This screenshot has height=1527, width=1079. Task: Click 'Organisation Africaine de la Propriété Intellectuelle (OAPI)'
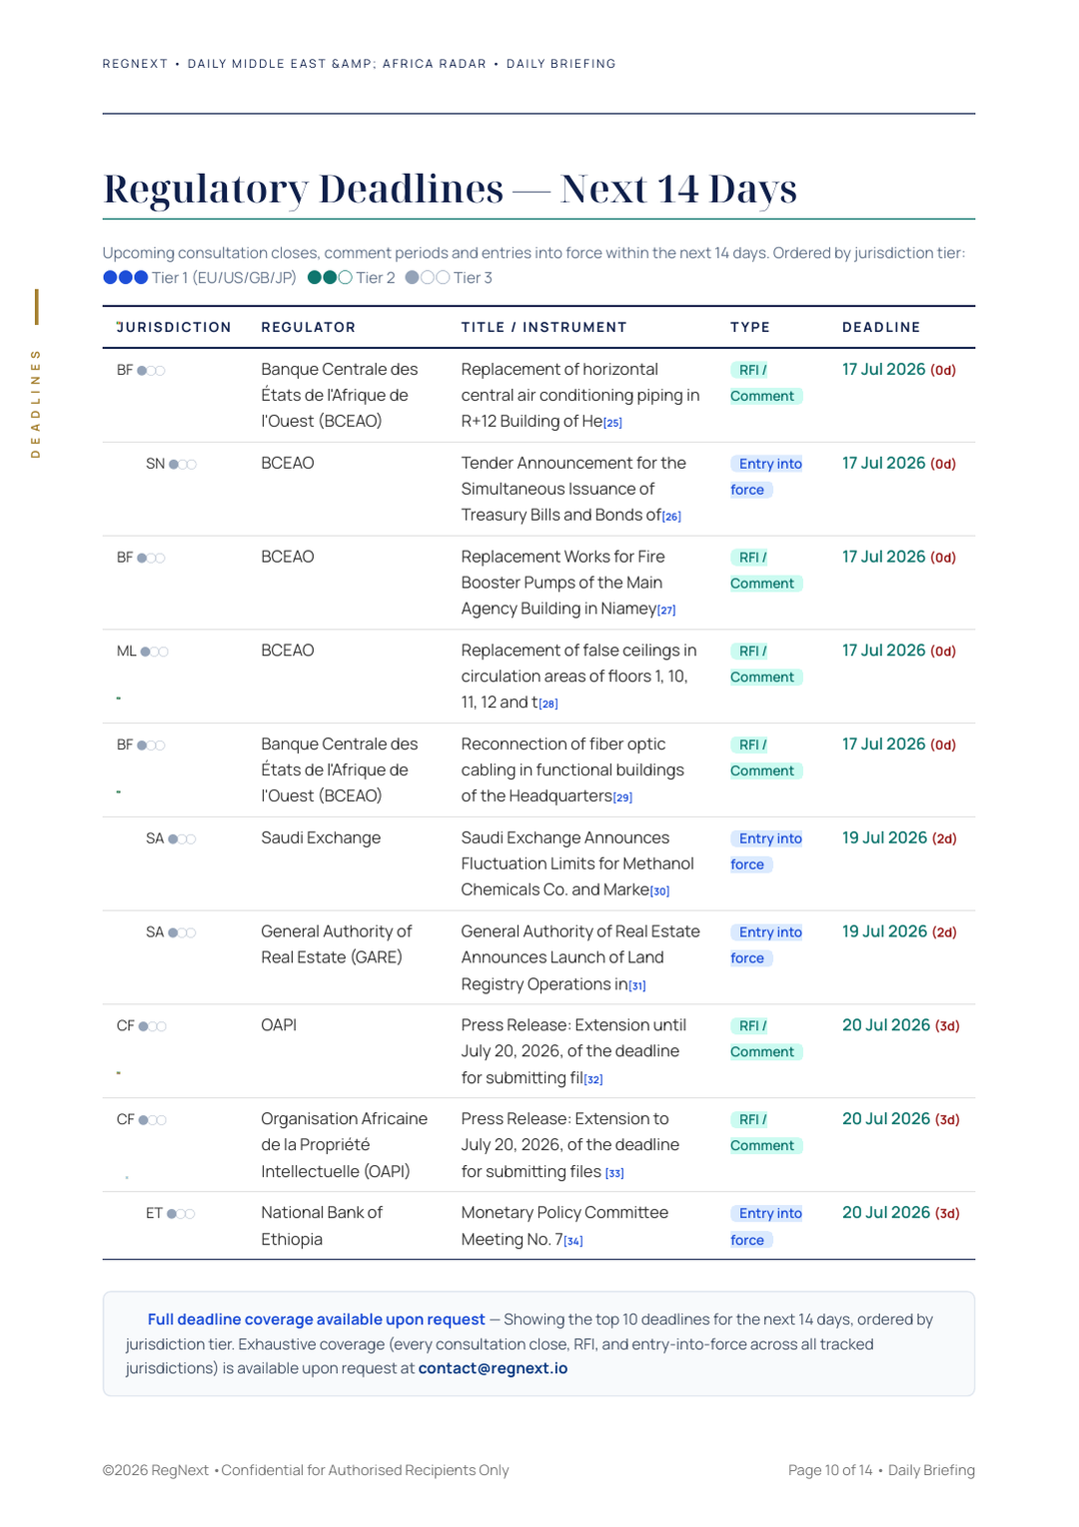click(344, 1144)
